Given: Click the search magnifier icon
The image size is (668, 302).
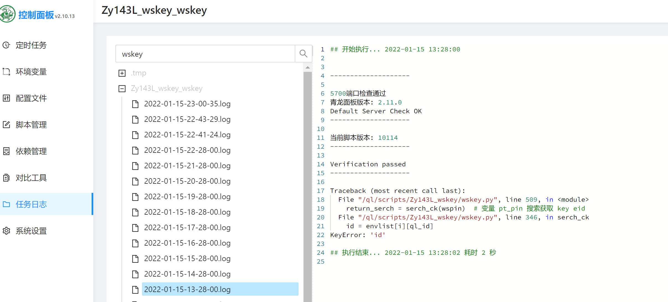Looking at the screenshot, I should 304,53.
